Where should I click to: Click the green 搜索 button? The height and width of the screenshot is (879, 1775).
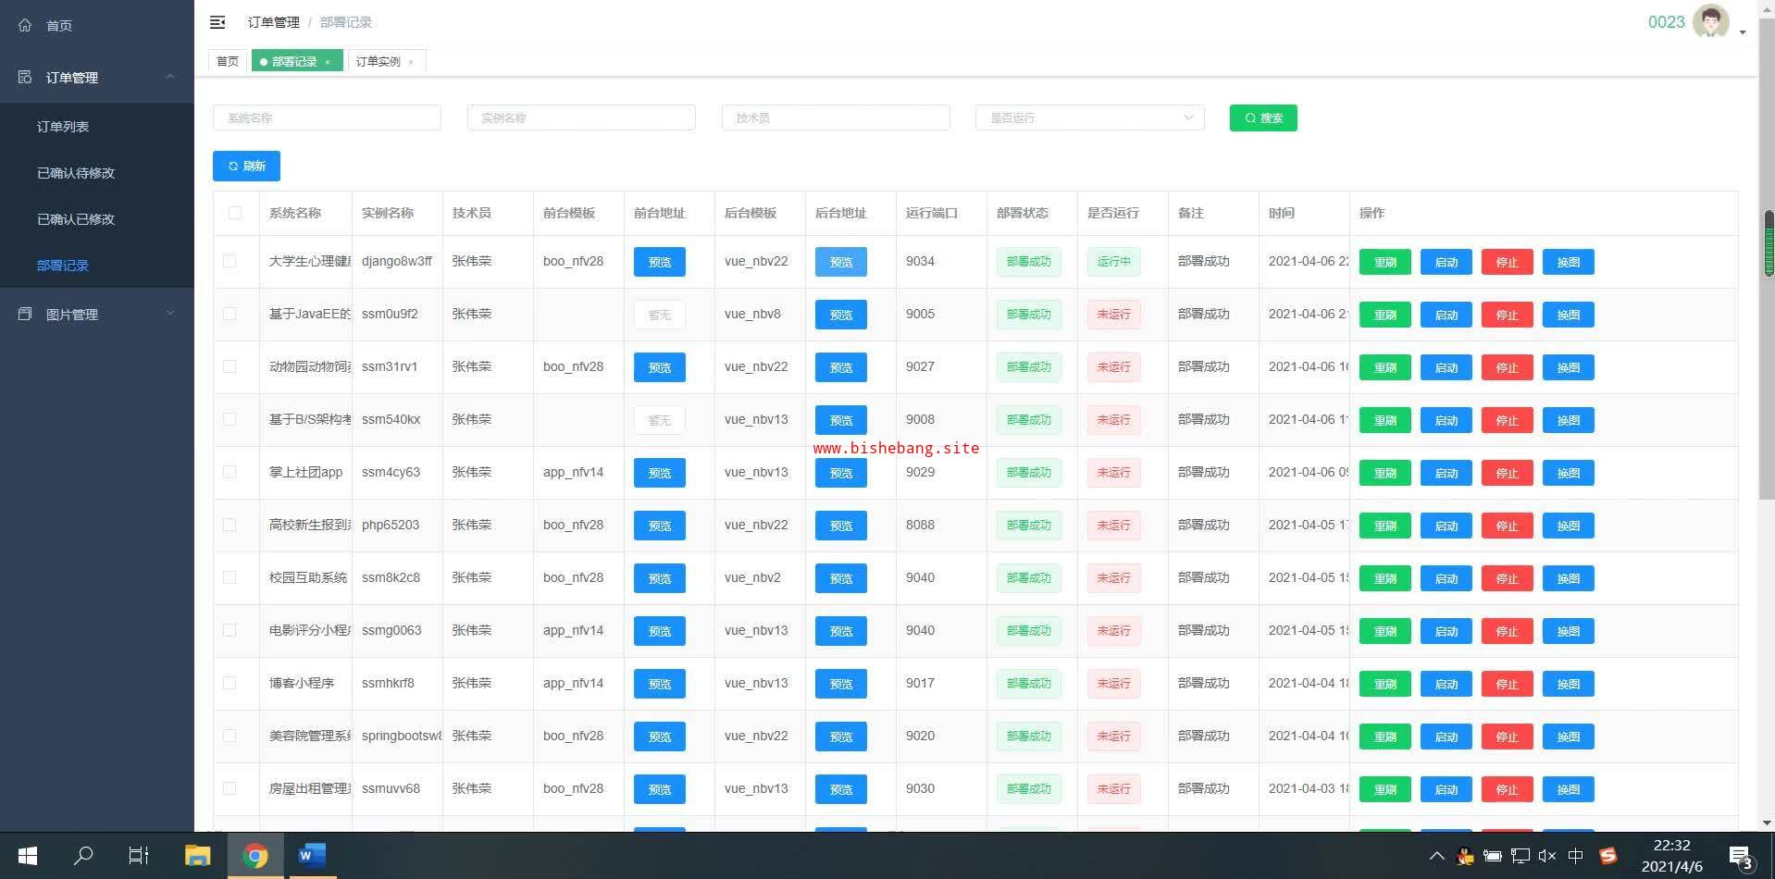click(1263, 118)
